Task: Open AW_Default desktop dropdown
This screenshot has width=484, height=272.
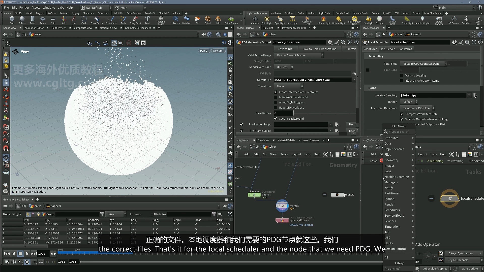Action: point(96,8)
